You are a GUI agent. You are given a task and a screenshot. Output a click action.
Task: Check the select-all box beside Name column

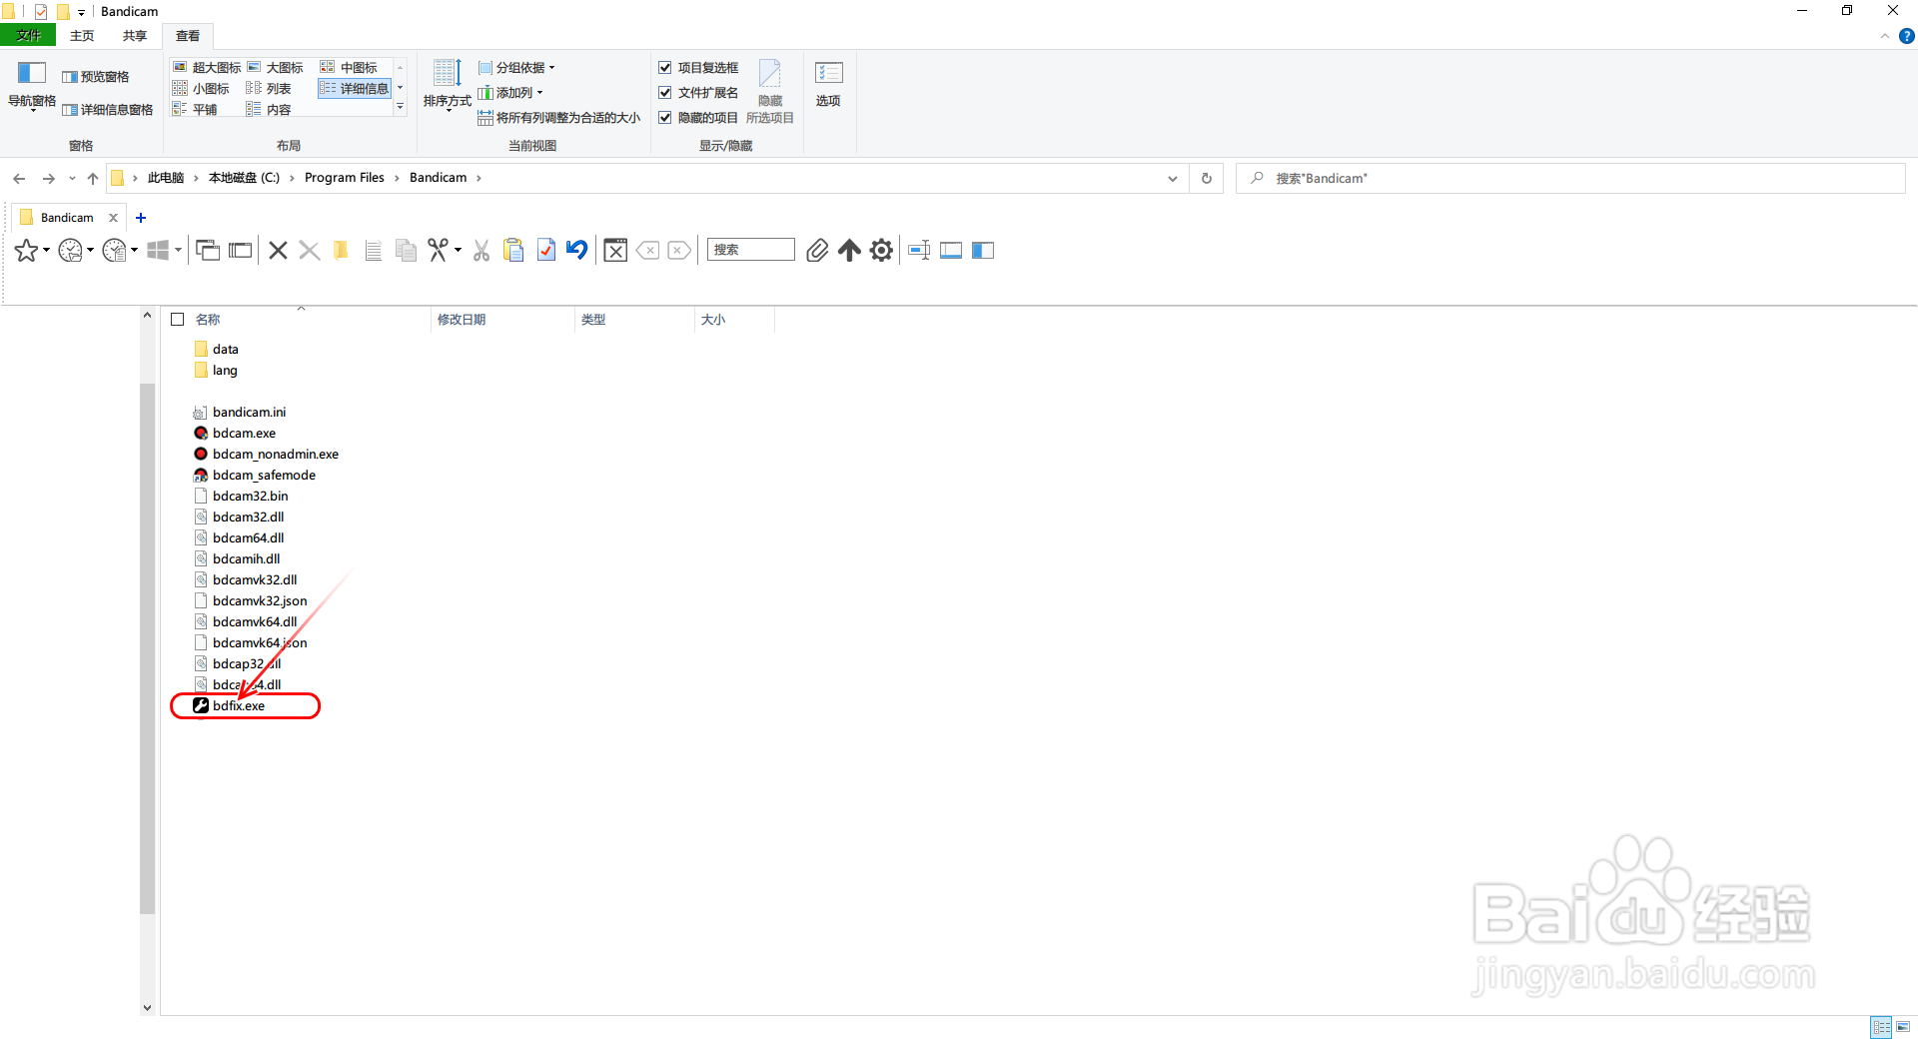178,320
